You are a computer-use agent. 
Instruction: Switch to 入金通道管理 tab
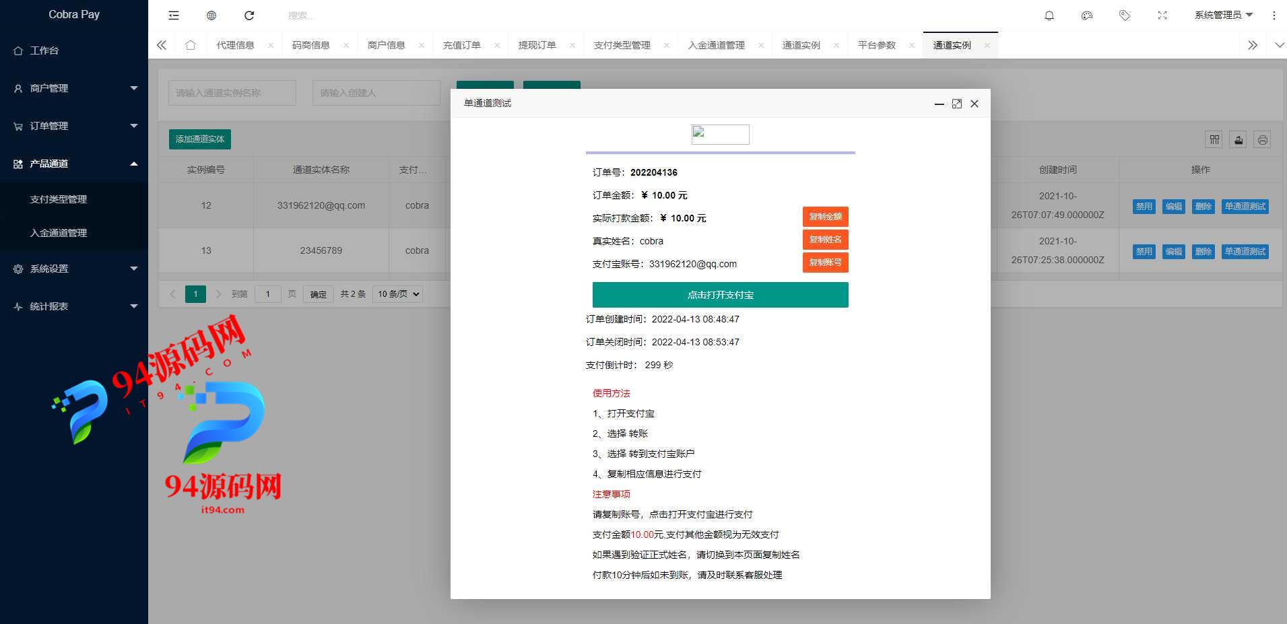[716, 45]
